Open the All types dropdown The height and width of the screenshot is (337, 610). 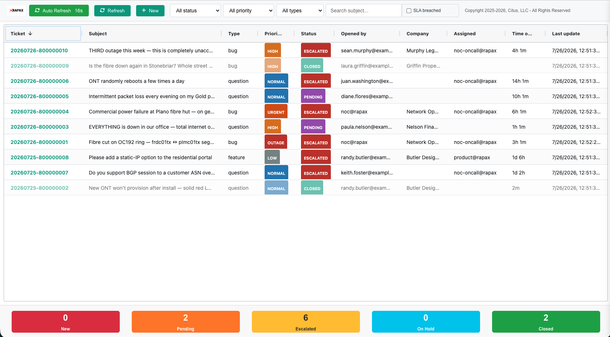click(300, 11)
